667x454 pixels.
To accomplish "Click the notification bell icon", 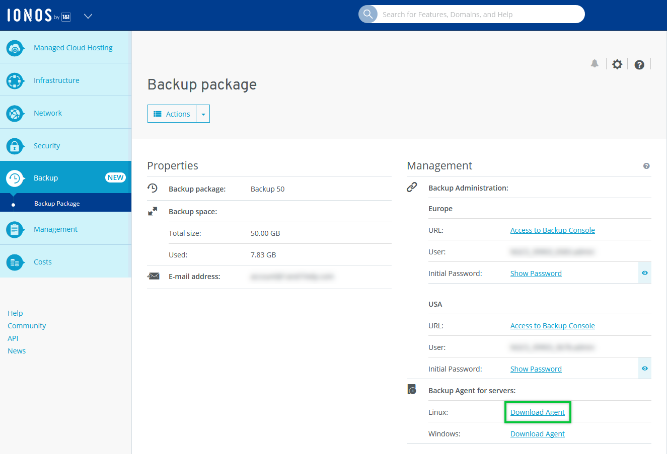I will [595, 63].
